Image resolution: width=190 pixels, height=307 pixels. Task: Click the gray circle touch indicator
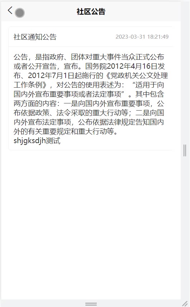20,13
